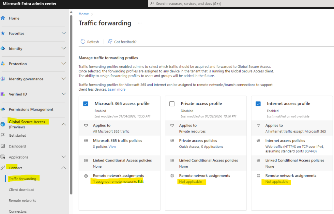Image resolution: width=334 pixels, height=214 pixels.
Task: Click 'Manage traffic forwarding profiles' heading
Action: 108,58
